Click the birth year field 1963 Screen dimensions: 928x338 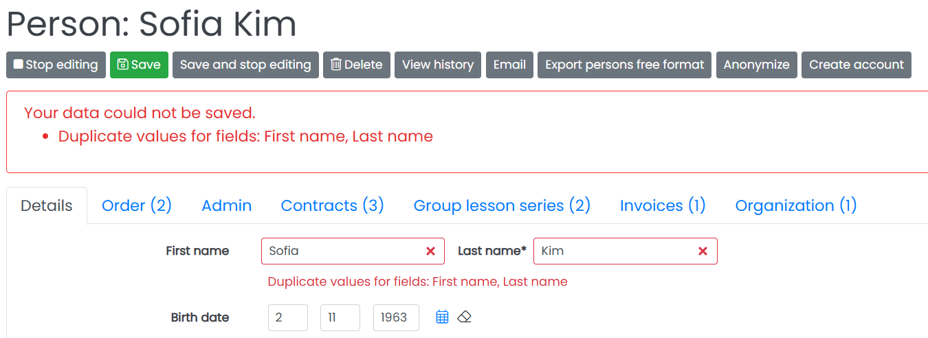(x=396, y=317)
